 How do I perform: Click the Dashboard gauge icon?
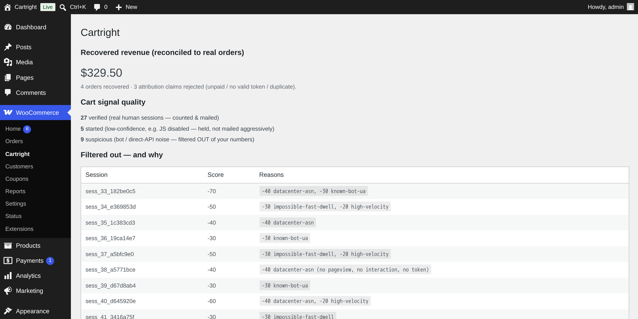point(8,27)
